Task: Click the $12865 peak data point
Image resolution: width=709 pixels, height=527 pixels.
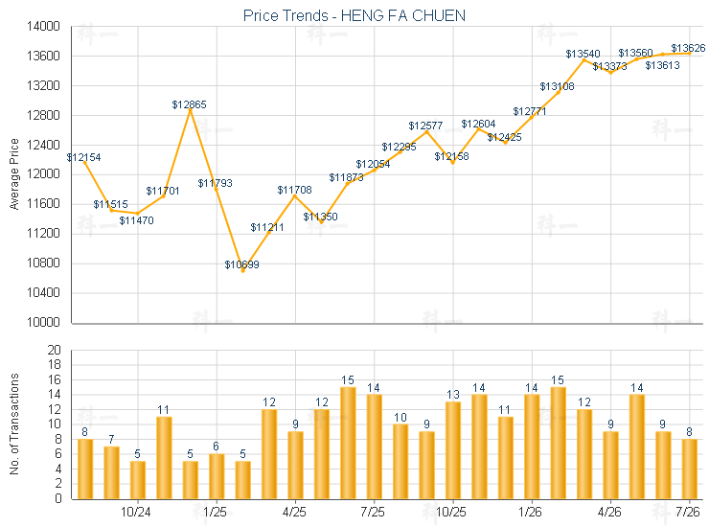Action: click(191, 110)
